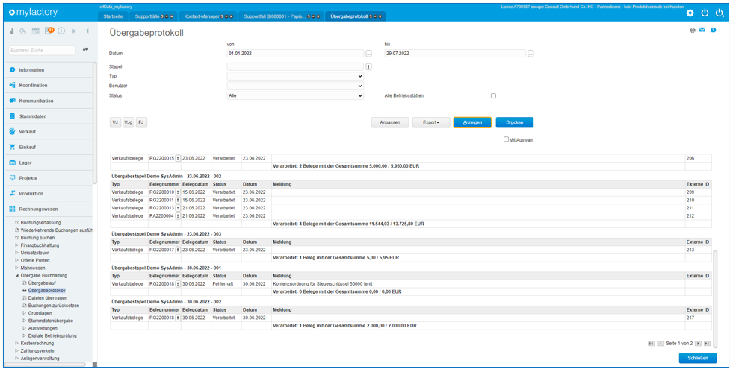
Task: Toggle the Alle Betriebsstätten checkbox
Action: click(x=493, y=96)
